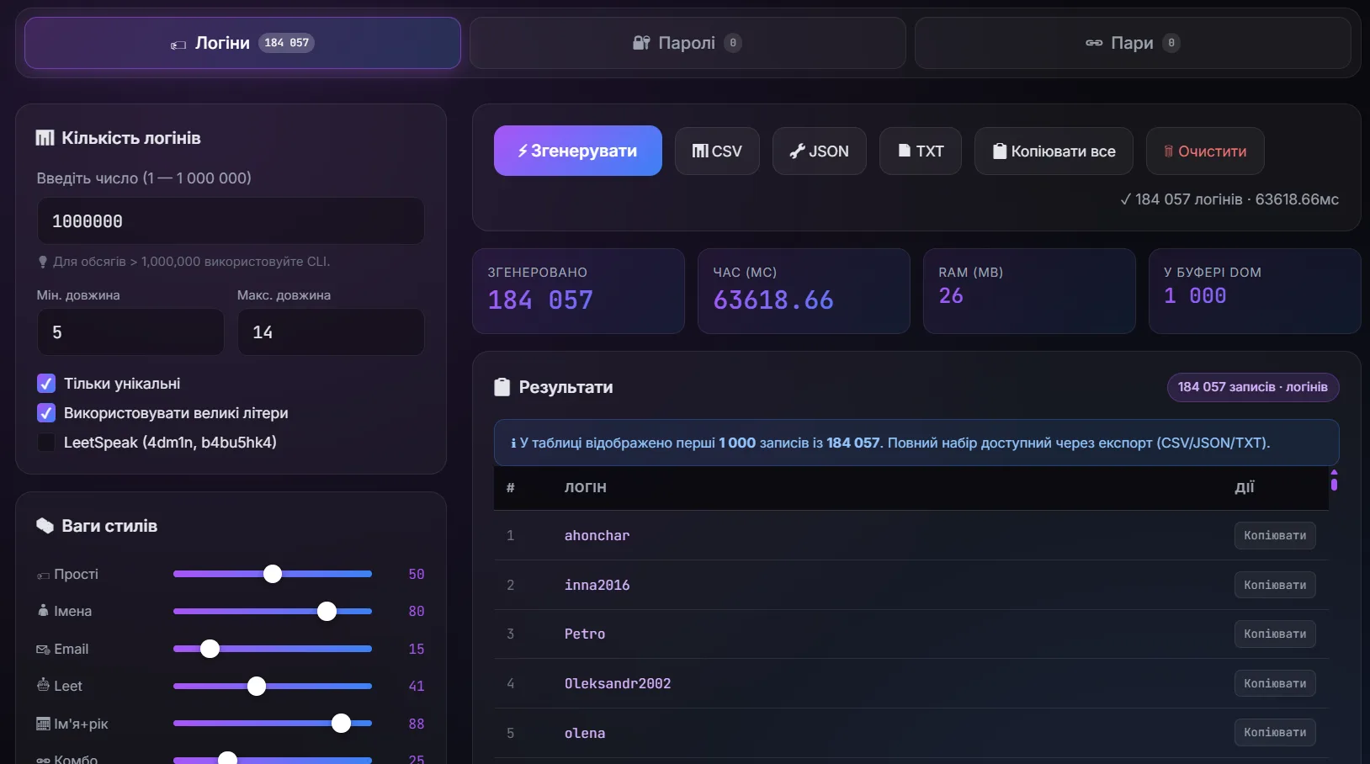1370x764 pixels.
Task: Copy the ahonchar login row
Action: (1275, 535)
